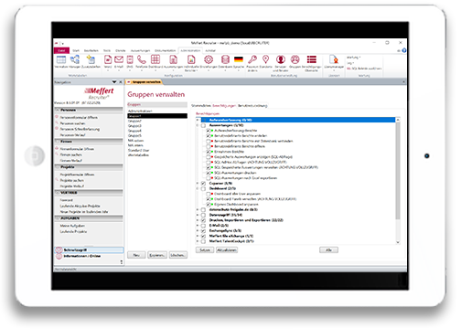
Task: Toggle the Dashboard group checkbox
Action: [203, 188]
